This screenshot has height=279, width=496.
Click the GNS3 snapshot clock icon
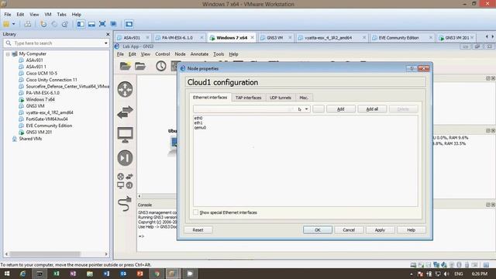(x=160, y=66)
